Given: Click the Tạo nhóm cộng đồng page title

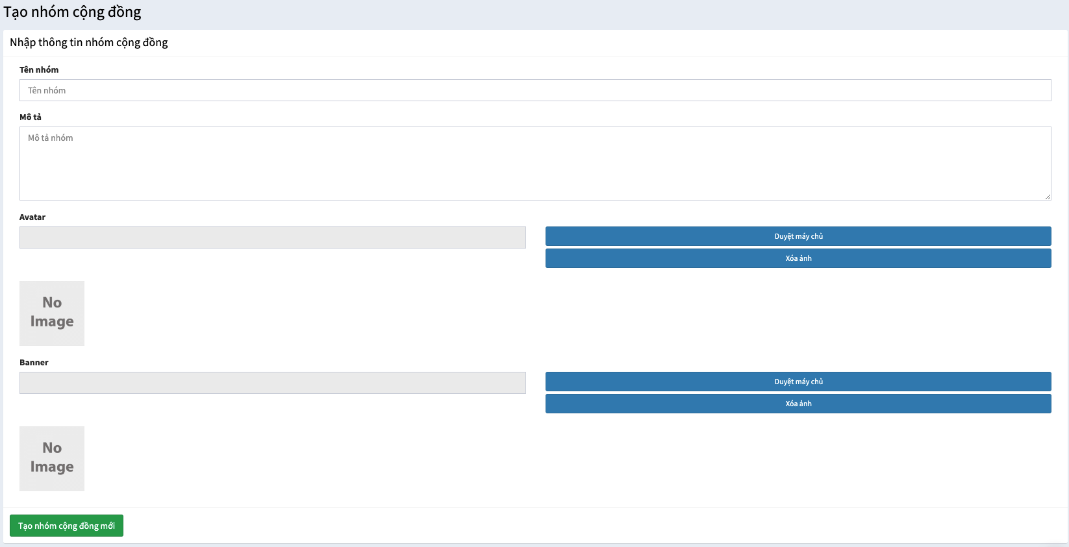Looking at the screenshot, I should click(72, 12).
